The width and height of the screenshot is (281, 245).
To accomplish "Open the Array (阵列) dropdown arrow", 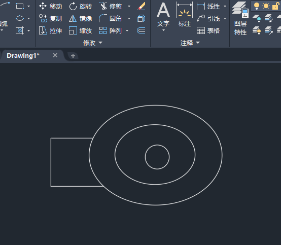I will pyautogui.click(x=127, y=30).
